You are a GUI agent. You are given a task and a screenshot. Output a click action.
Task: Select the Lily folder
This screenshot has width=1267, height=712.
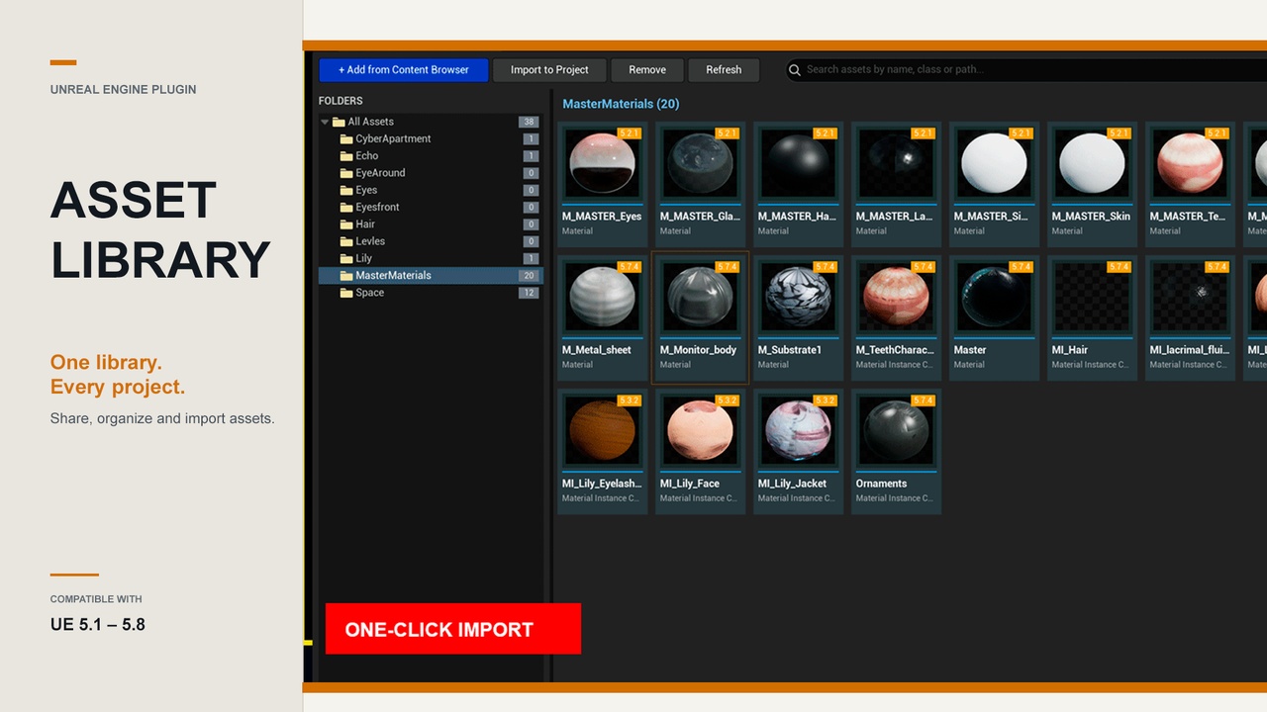click(430, 258)
